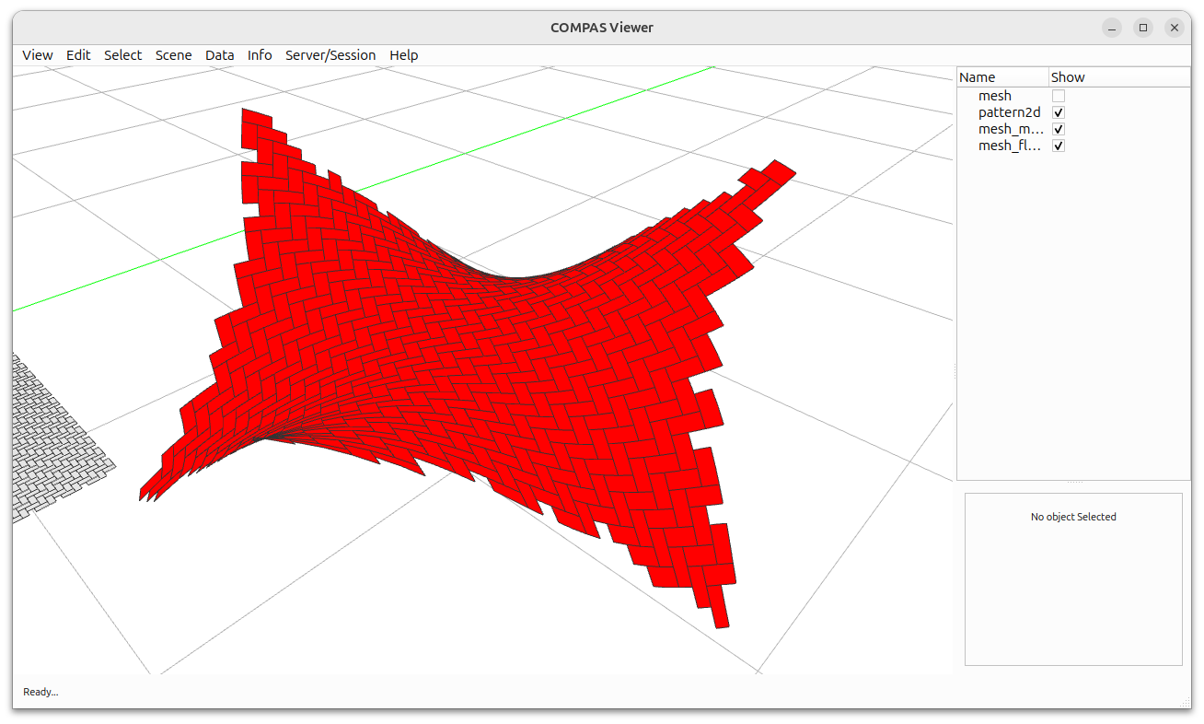Open the Select menu
1204x724 pixels.
(x=122, y=55)
